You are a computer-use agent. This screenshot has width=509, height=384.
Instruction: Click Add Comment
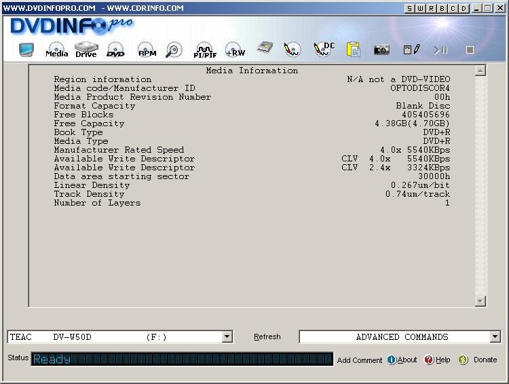pos(359,360)
